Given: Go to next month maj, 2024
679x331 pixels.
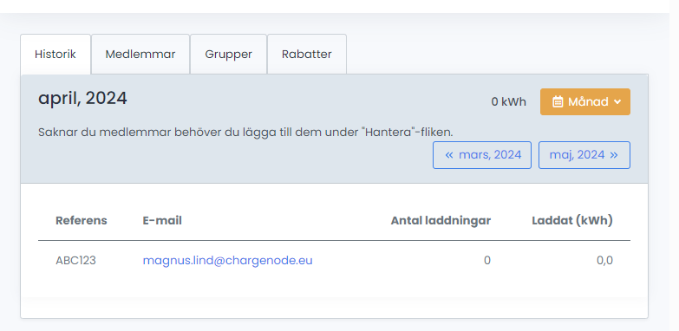Looking at the screenshot, I should tap(584, 155).
